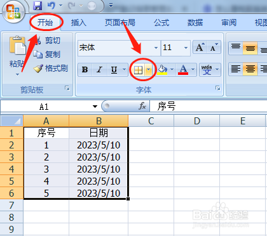Open the borders dropdown arrow

click(149, 70)
